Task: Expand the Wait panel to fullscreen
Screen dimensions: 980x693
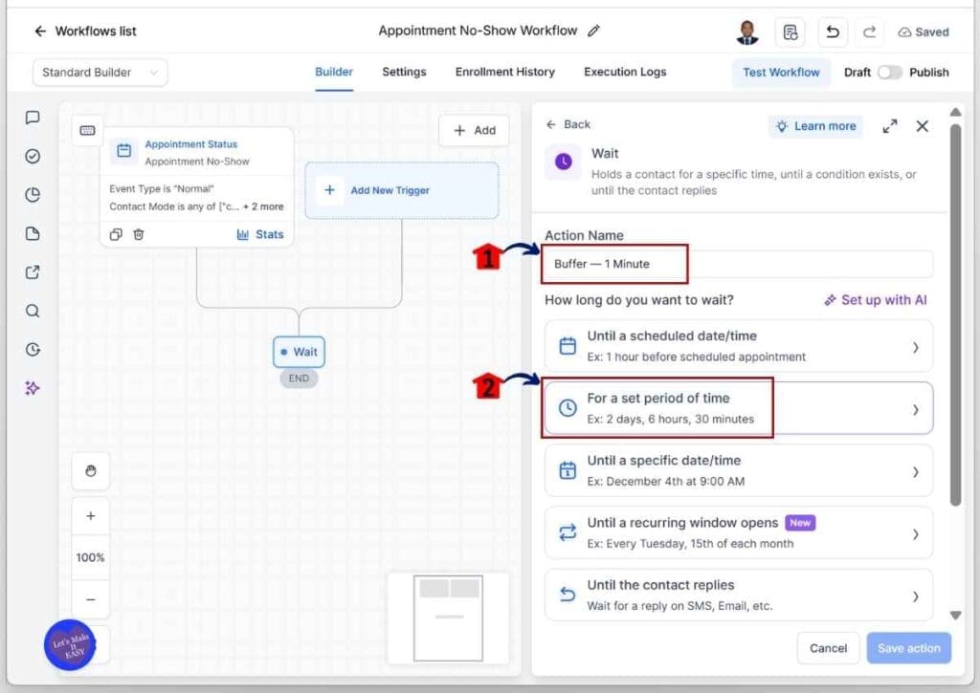Action: [x=890, y=126]
